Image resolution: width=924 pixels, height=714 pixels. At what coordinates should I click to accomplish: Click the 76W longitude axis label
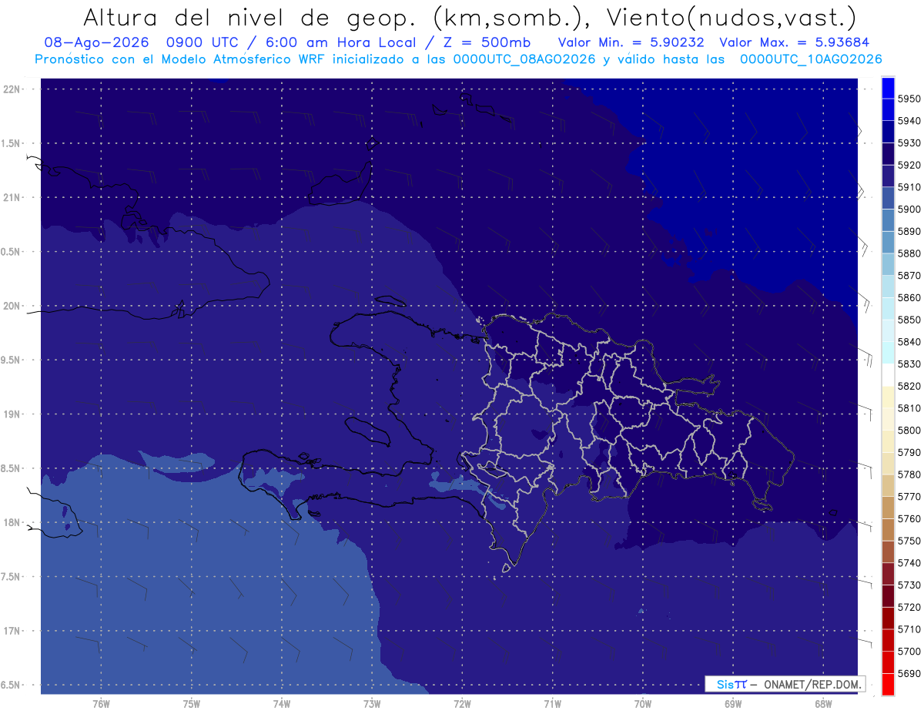pos(101,704)
